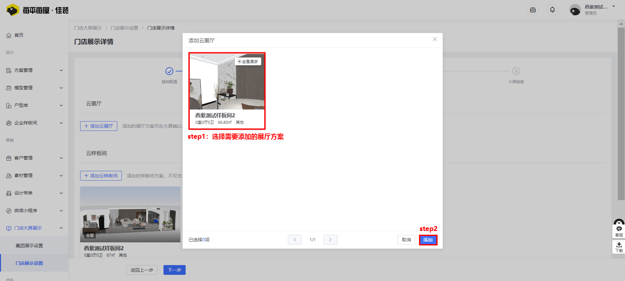Viewport: 625px width, 281px height.
Task: Click the 客户管理 sidebar icon
Action: pyautogui.click(x=9, y=158)
